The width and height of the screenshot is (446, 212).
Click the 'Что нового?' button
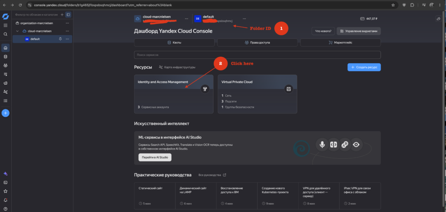tap(323, 31)
